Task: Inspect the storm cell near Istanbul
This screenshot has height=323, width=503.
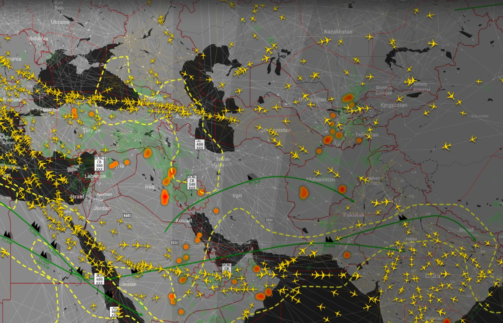Action: click(x=74, y=113)
